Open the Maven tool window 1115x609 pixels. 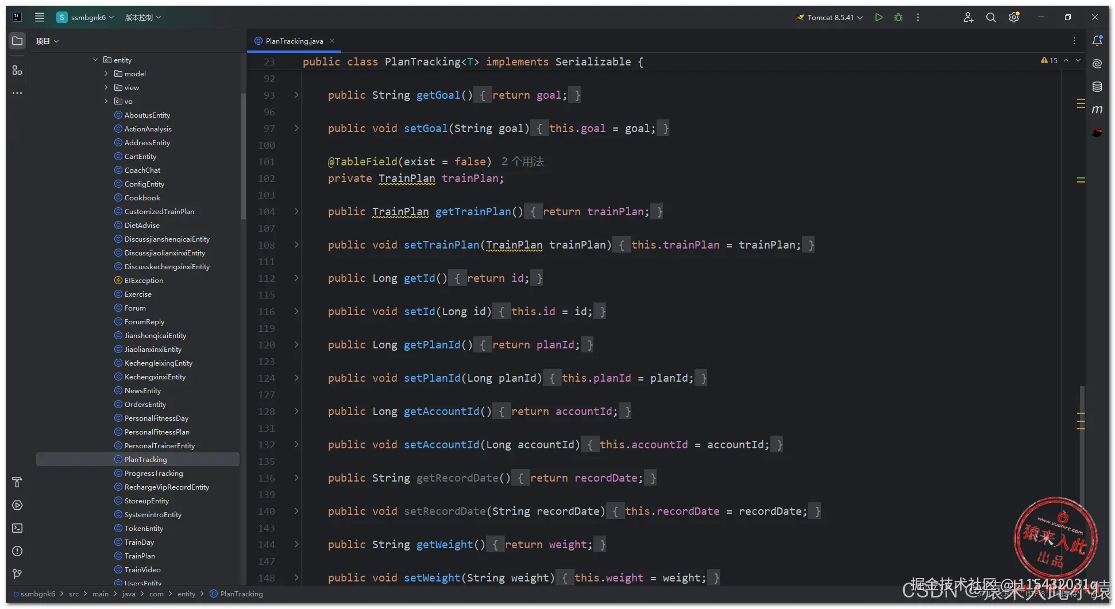coord(1097,110)
